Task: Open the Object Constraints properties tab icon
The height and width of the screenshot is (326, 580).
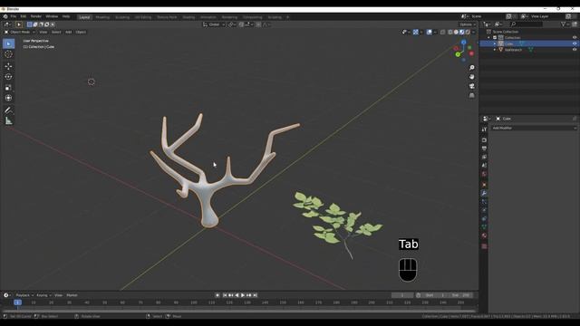Action: coord(484,219)
